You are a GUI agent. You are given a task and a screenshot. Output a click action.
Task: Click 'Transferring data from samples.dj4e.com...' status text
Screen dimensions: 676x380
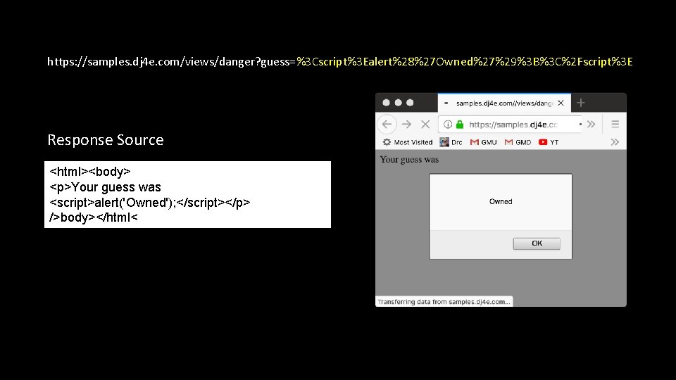coord(444,302)
